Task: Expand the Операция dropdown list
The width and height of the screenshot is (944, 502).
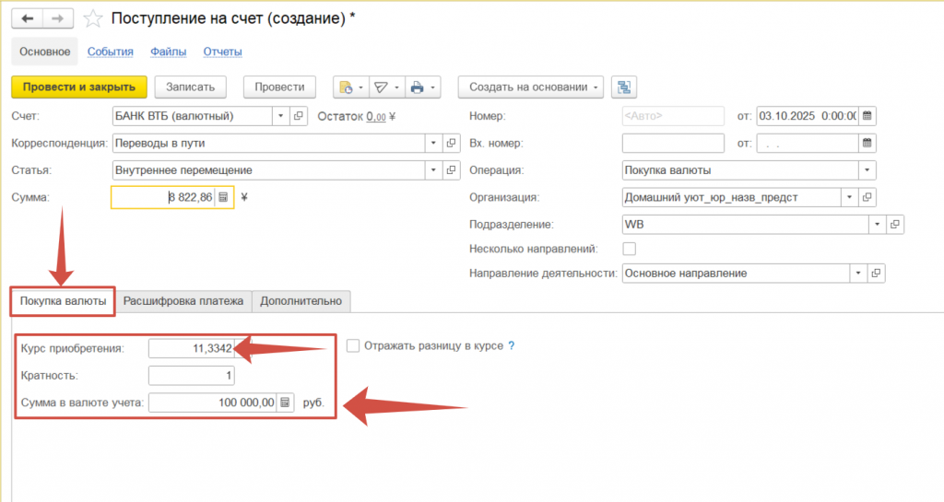Action: click(x=867, y=170)
